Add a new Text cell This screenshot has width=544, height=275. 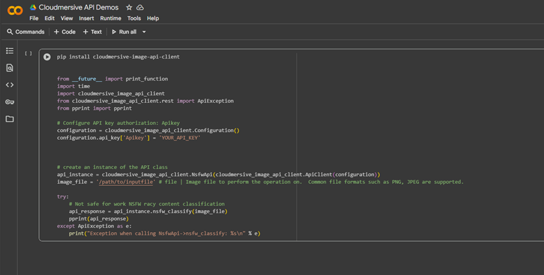tap(92, 32)
